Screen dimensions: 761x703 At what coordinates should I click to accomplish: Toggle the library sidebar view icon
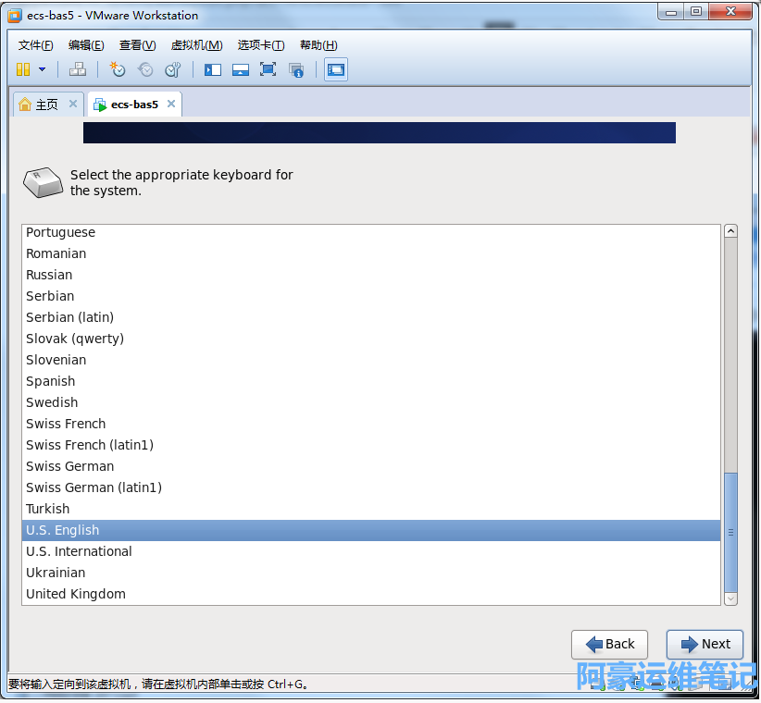[x=213, y=69]
